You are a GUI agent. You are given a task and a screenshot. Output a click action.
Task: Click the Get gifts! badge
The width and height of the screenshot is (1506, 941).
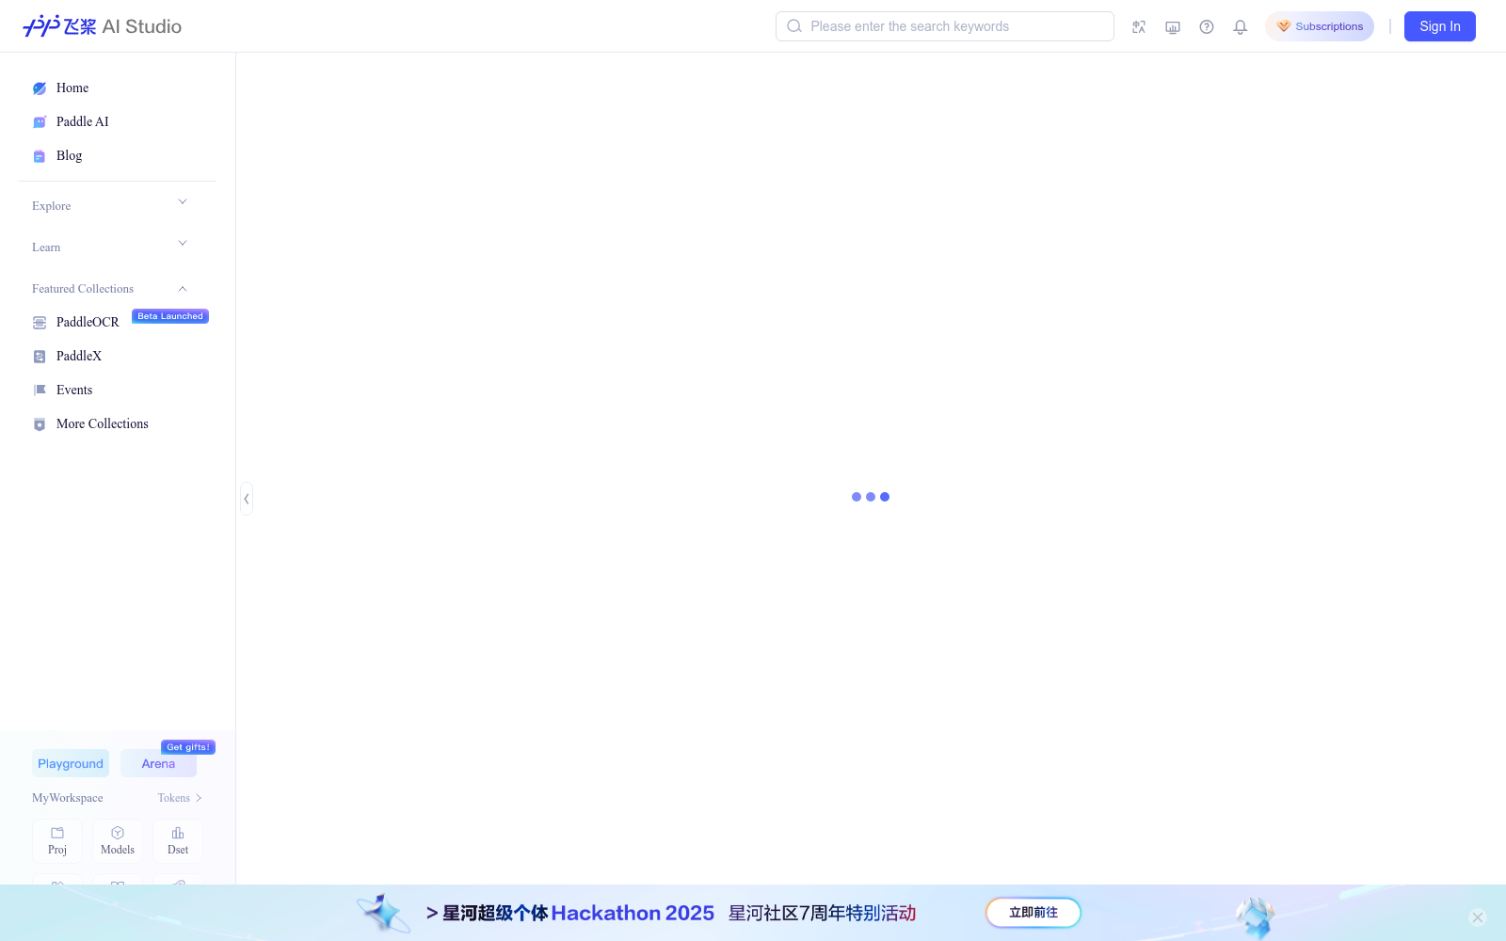[x=188, y=747]
